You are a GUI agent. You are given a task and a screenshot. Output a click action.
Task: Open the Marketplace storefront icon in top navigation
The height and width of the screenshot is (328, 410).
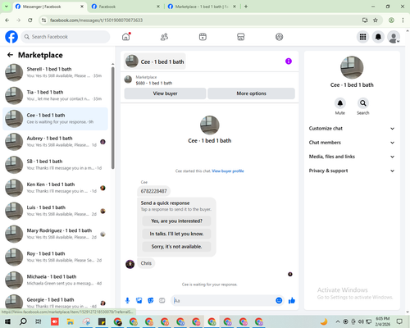pyautogui.click(x=241, y=37)
